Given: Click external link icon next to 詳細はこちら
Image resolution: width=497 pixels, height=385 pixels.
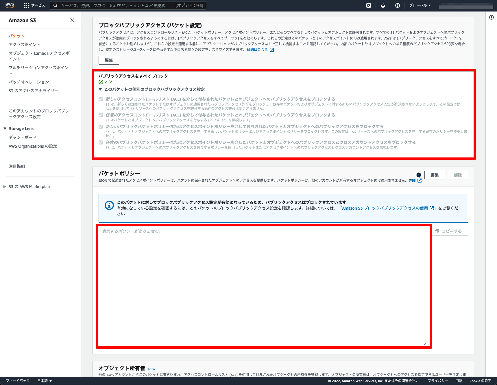Looking at the screenshot, I should point(272,50).
